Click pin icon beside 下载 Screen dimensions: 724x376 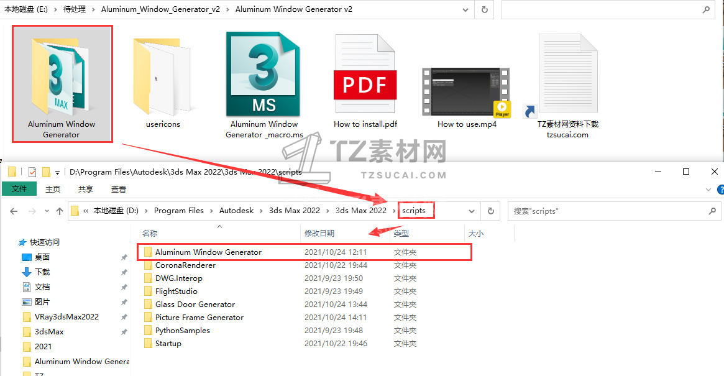point(124,273)
